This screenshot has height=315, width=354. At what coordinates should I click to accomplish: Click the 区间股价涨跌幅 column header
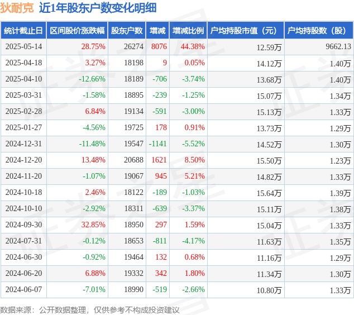tap(77, 31)
